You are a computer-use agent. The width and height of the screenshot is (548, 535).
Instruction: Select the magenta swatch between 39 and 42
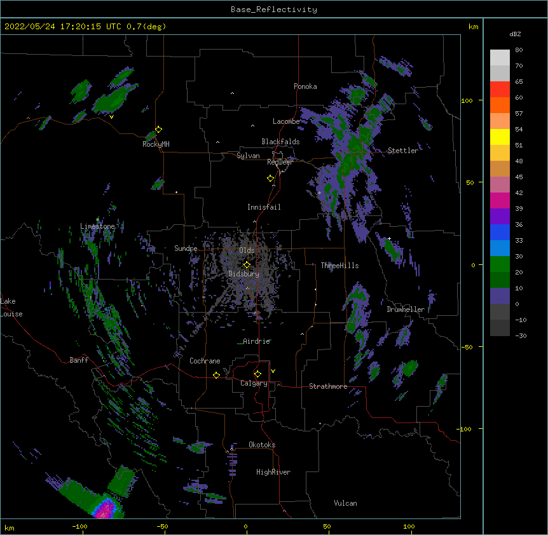500,200
